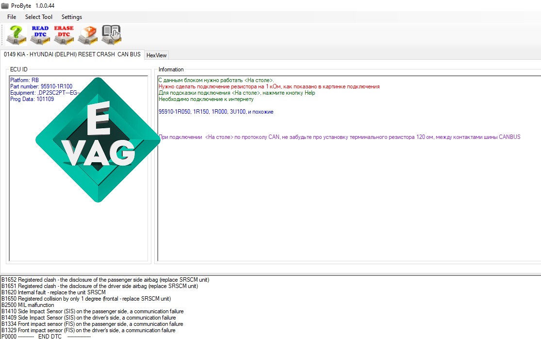Click the 'Prog Data: 101109' line

[32, 99]
